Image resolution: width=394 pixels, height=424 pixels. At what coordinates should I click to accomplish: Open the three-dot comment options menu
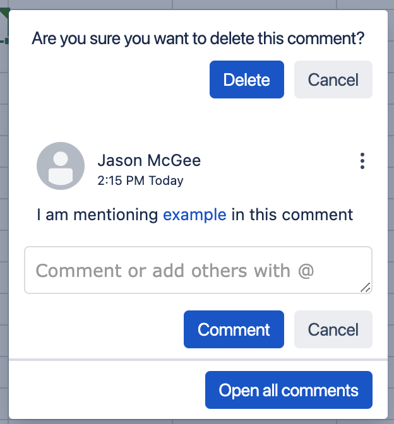tap(362, 161)
